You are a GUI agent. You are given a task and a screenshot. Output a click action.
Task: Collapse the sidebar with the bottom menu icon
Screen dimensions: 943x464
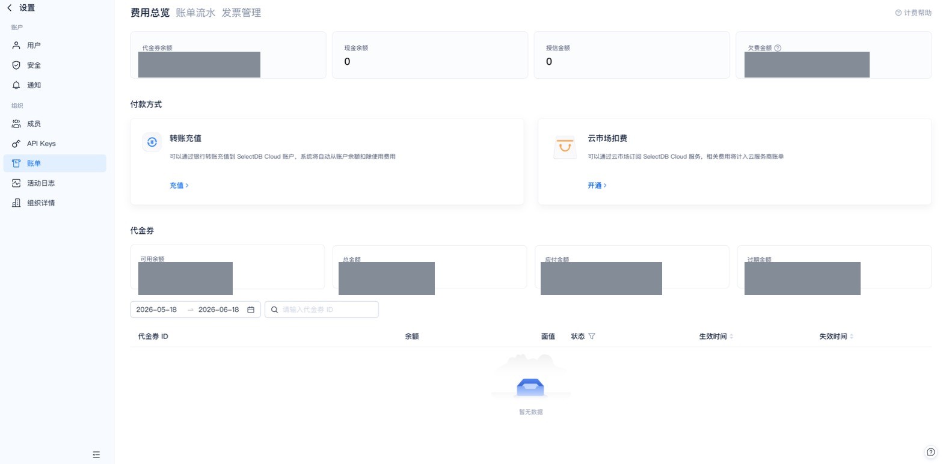click(96, 454)
